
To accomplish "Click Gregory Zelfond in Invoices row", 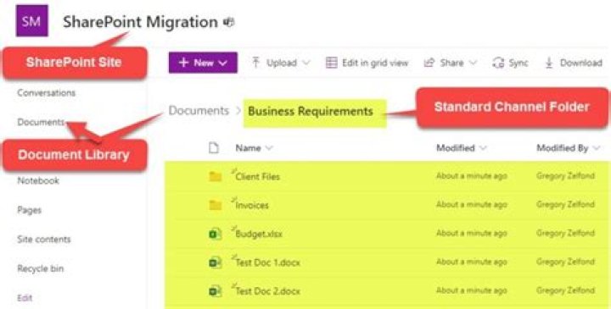I will pos(565,204).
